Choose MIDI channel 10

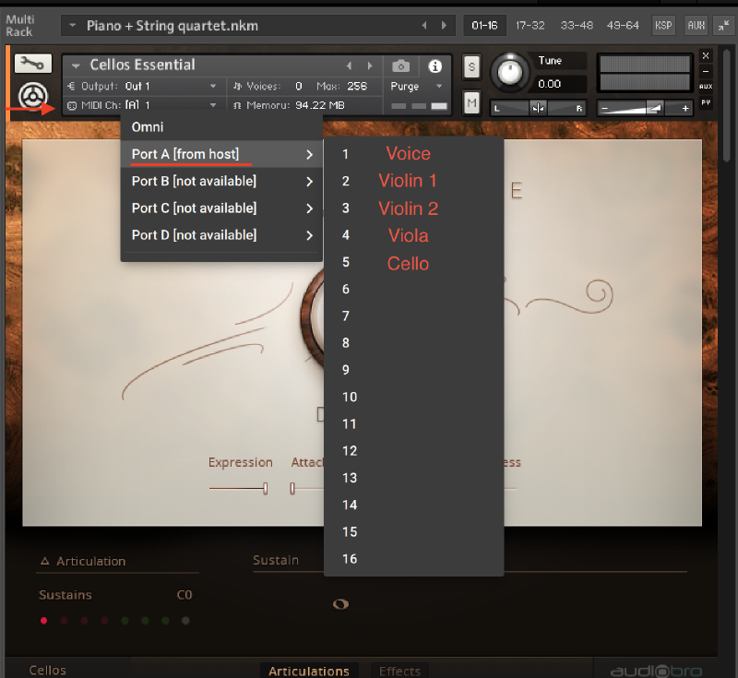pos(413,397)
